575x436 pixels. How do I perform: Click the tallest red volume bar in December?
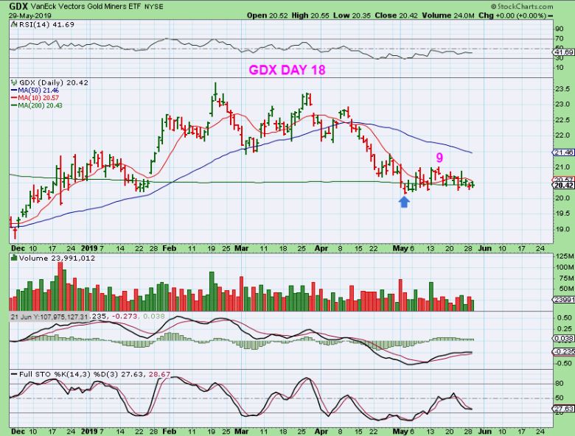pyautogui.click(x=60, y=286)
